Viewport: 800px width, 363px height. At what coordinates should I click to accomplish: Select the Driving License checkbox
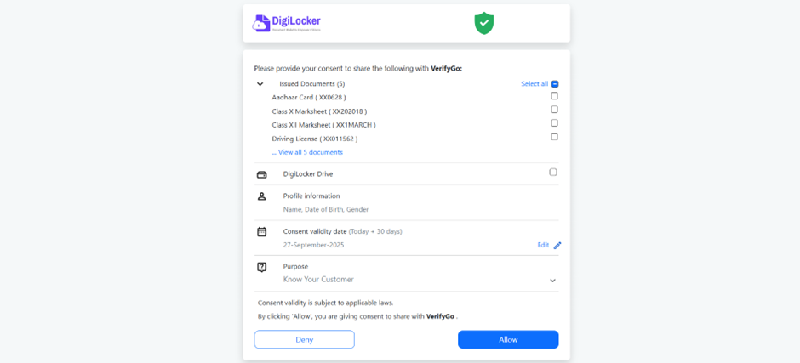click(x=554, y=137)
